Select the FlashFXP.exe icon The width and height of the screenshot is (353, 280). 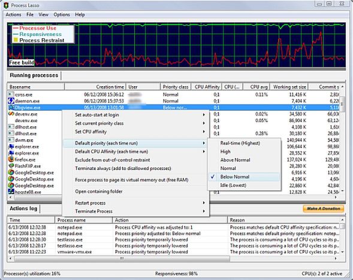pyautogui.click(x=11, y=166)
